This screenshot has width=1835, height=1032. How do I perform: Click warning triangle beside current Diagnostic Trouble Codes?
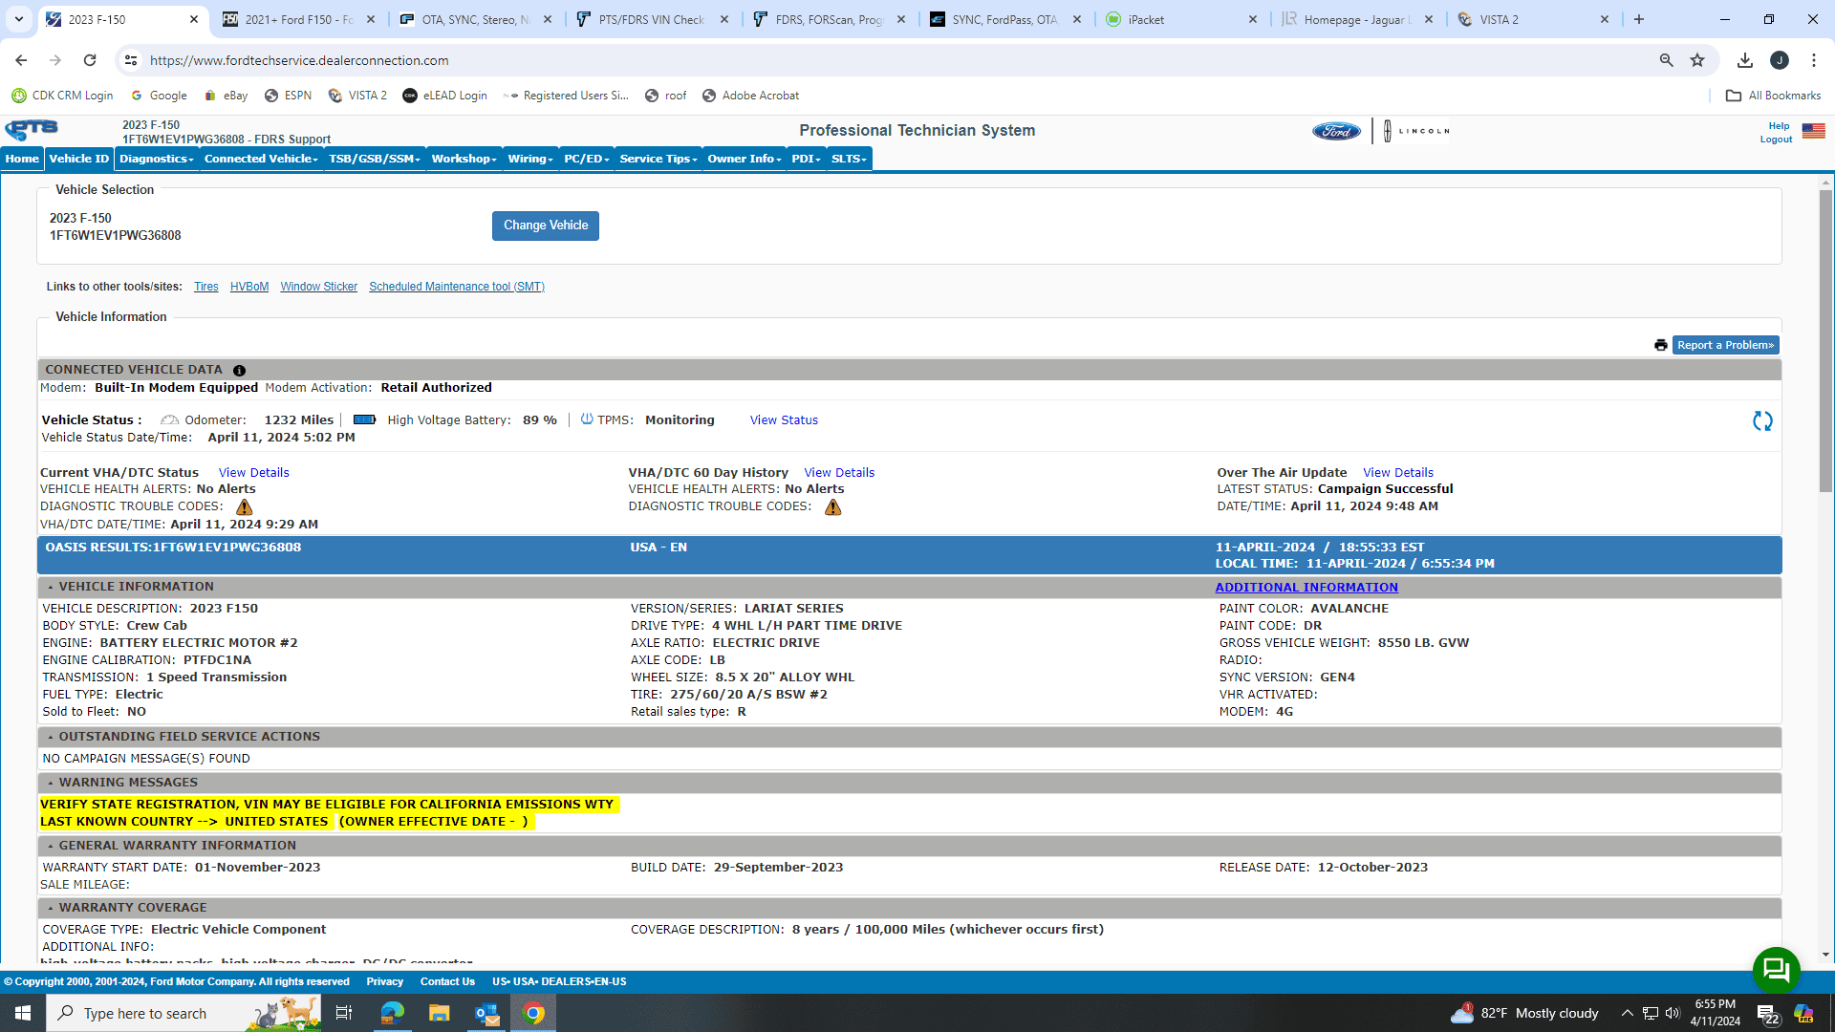coord(245,507)
